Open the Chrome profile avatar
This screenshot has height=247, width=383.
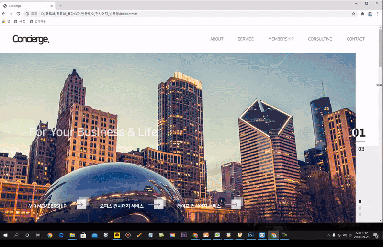click(x=370, y=14)
